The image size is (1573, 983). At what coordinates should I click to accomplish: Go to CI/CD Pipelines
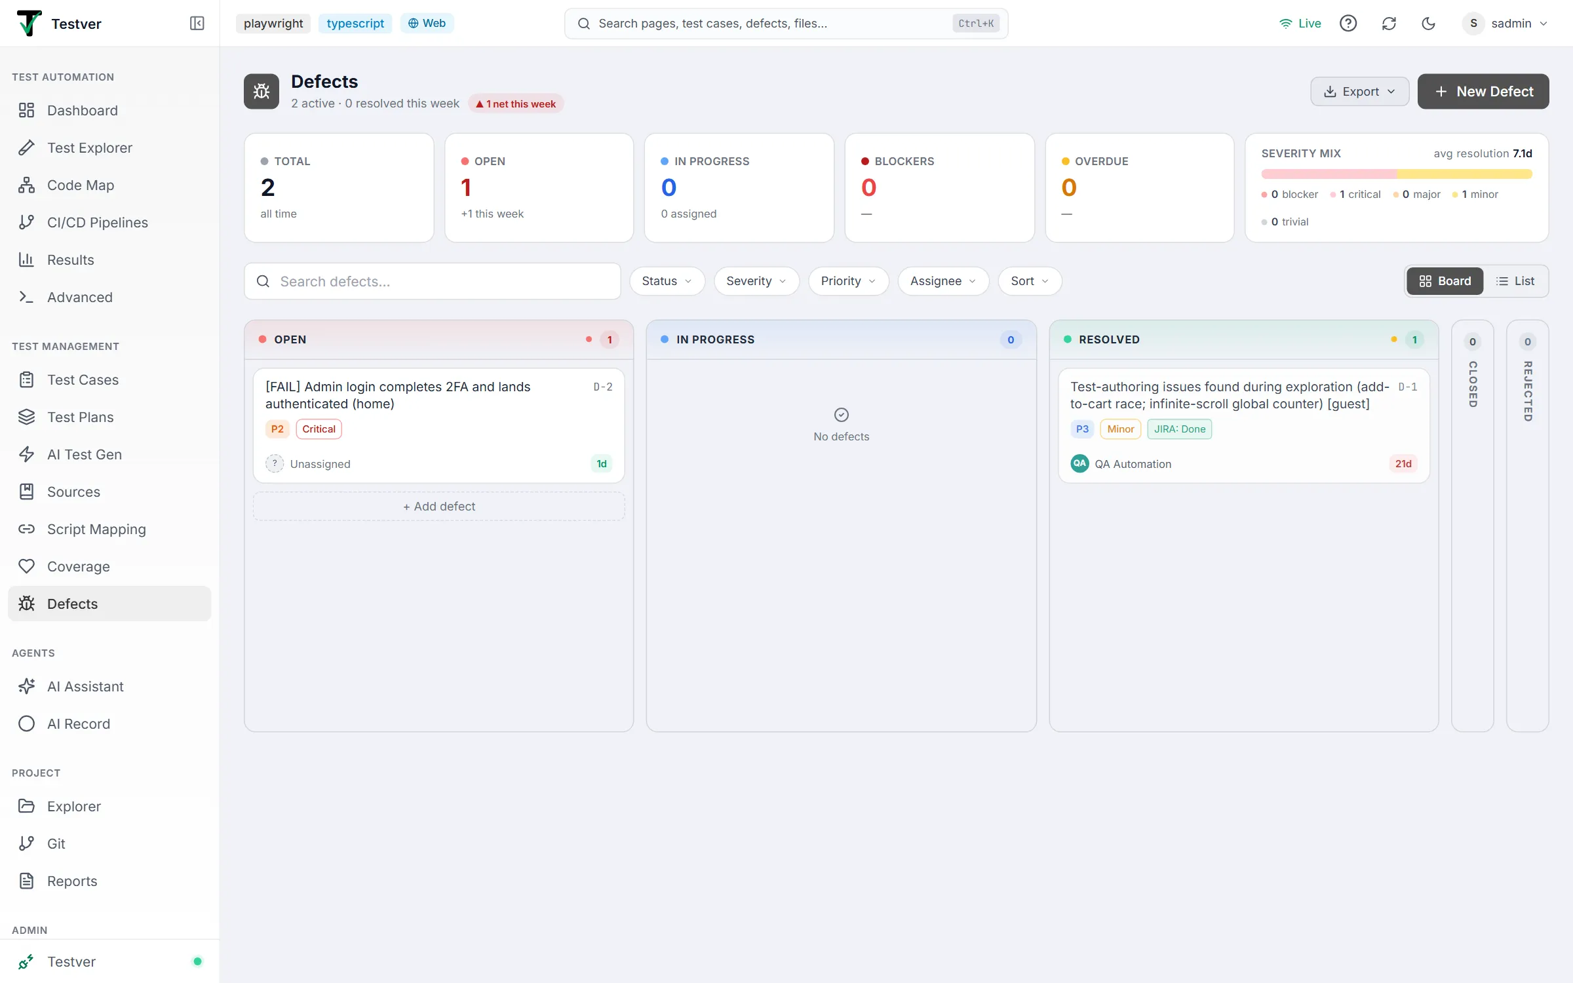point(109,222)
